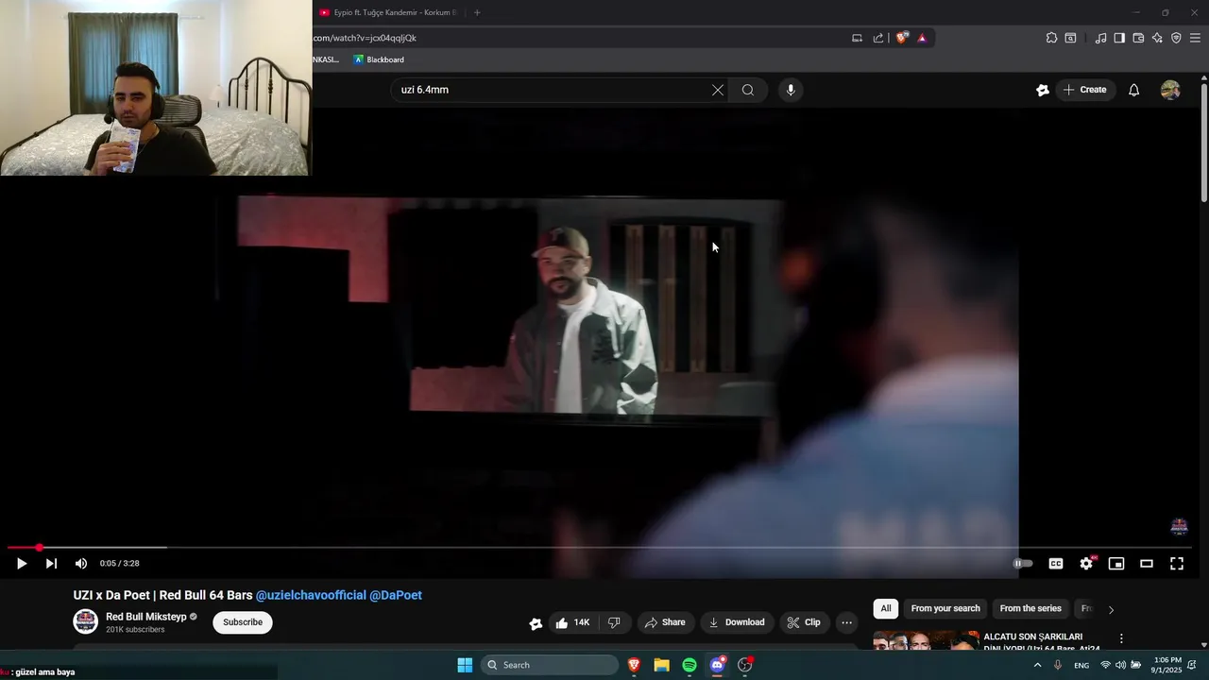Open OBS Studio from the taskbar
The image size is (1209, 680).
click(x=745, y=665)
